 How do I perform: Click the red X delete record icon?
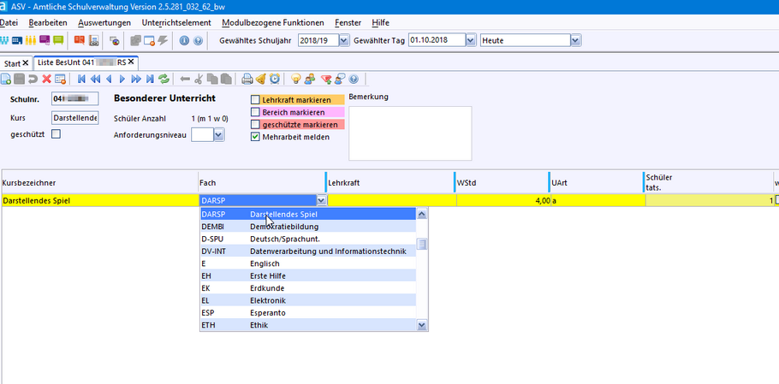pos(46,79)
